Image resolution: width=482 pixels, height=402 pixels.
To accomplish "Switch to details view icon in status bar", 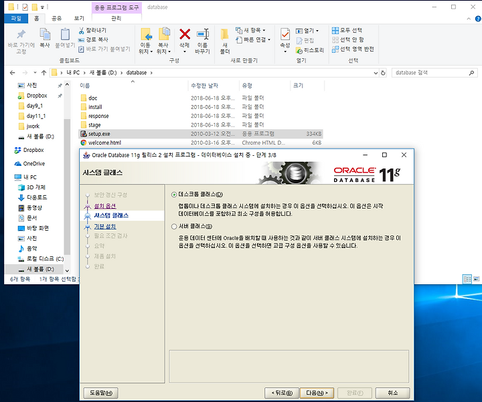I will (x=467, y=279).
